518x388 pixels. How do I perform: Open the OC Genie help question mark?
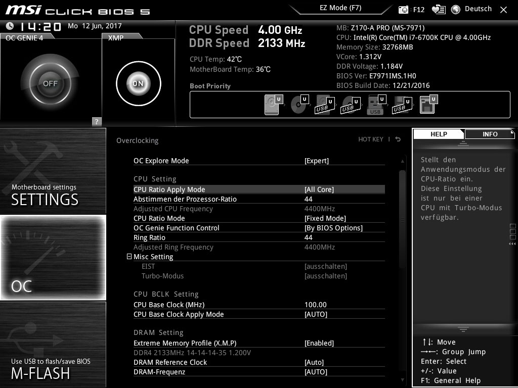[x=97, y=121]
